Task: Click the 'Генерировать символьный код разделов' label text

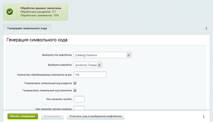Action: tap(48, 83)
